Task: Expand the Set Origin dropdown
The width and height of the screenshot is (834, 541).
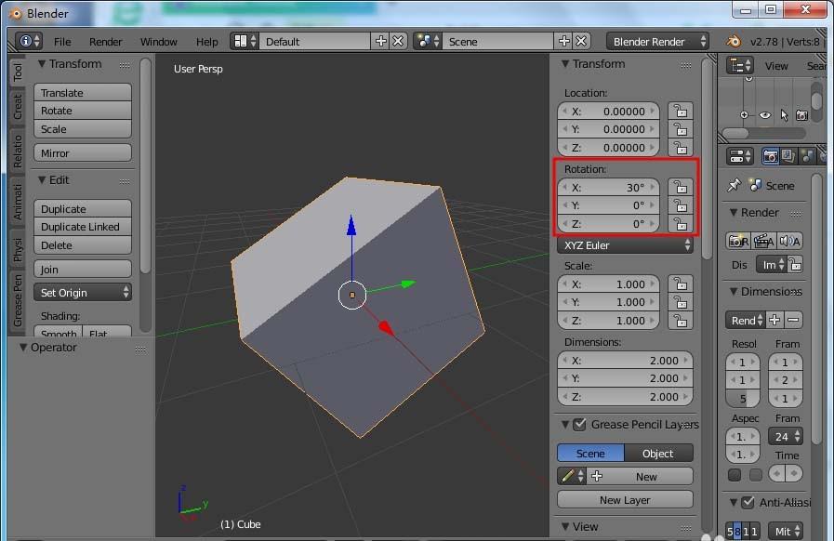Action: point(82,291)
